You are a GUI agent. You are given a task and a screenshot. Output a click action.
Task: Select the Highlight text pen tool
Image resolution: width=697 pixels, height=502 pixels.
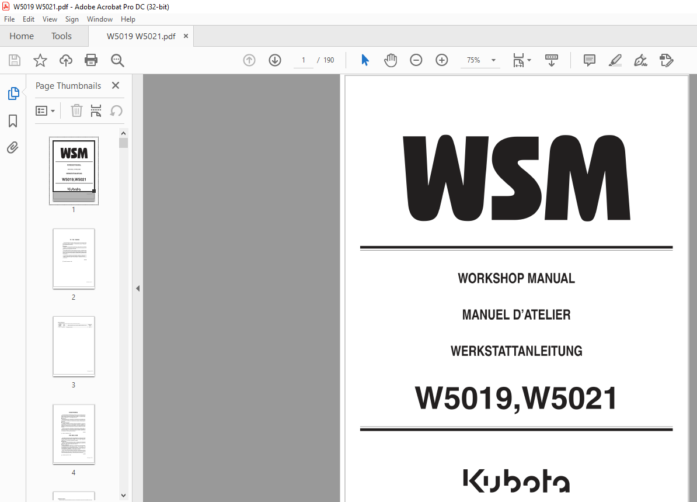pyautogui.click(x=615, y=60)
